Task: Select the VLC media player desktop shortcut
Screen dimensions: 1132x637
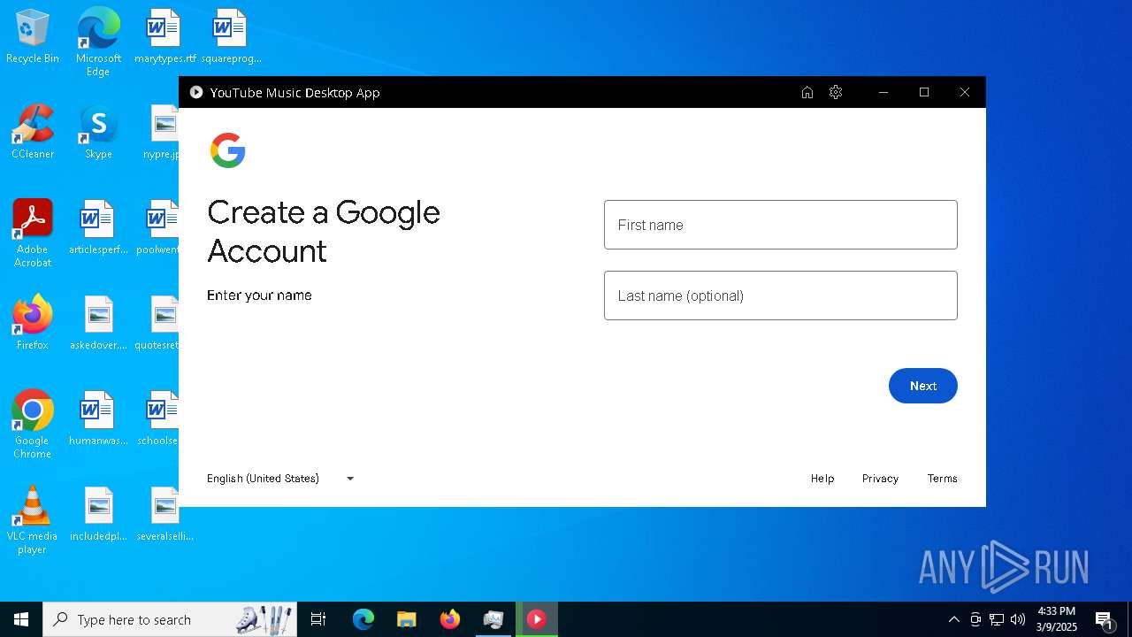Action: click(x=33, y=520)
